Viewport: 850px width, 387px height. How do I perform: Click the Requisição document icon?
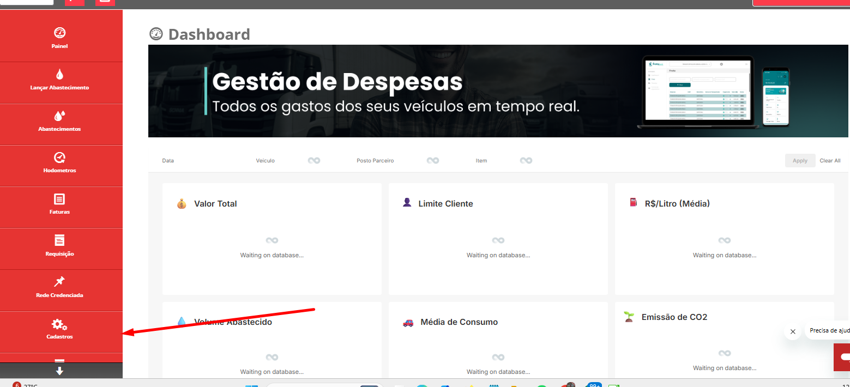coord(59,240)
